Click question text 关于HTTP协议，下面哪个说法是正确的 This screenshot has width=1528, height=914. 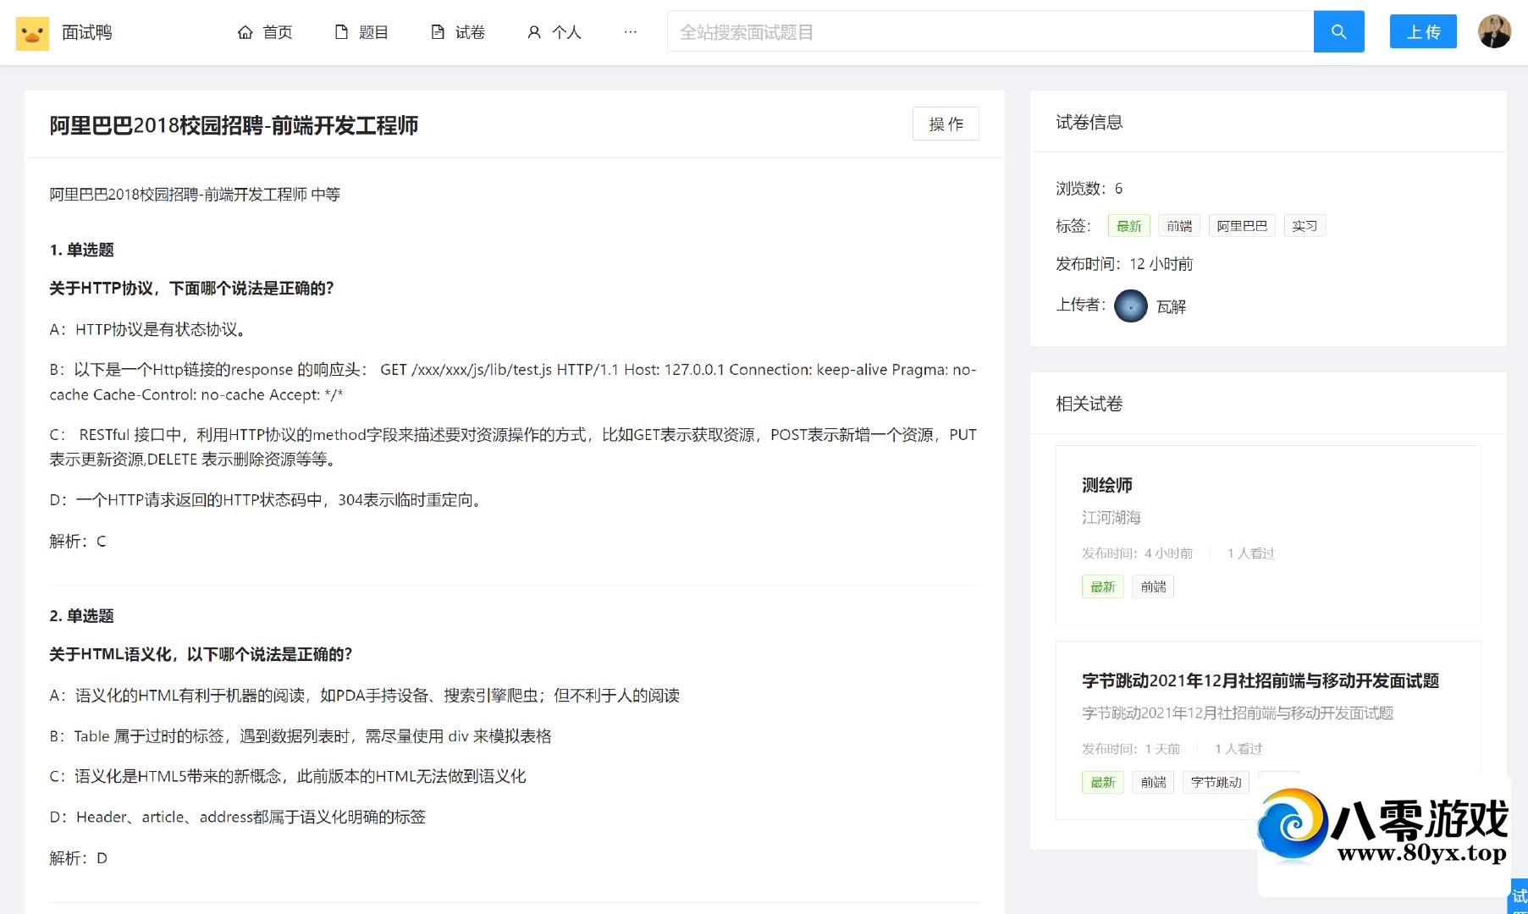point(191,289)
